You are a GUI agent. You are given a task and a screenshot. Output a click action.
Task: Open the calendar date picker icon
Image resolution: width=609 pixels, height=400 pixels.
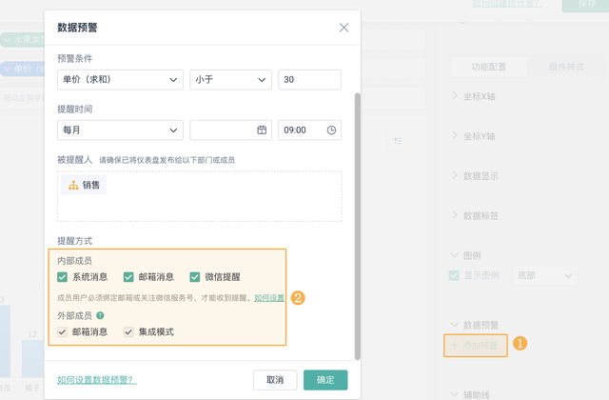point(262,130)
